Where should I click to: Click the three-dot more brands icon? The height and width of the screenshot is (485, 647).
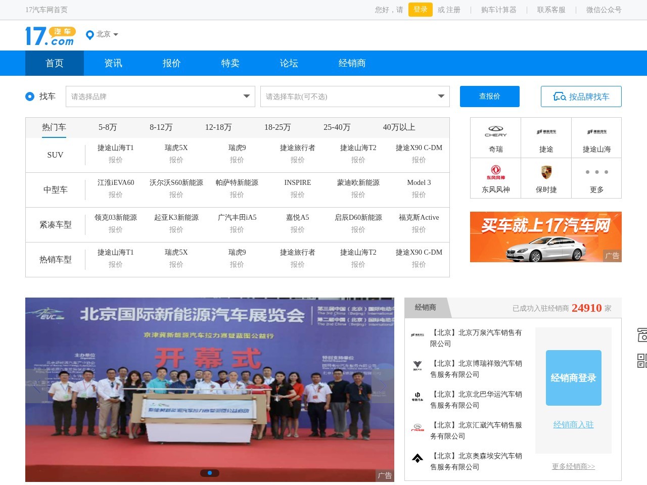596,172
